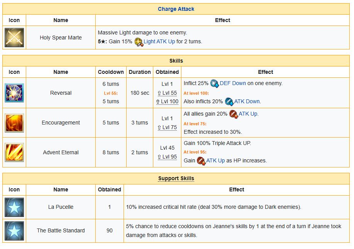Click Lvl 95 upgrade in Advent Eternal row

167,157
